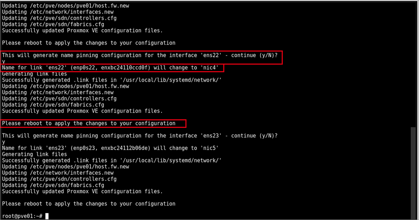Click the 'root@pve01:~#' shell prompt text
The height and width of the screenshot is (220, 419).
tap(22, 216)
